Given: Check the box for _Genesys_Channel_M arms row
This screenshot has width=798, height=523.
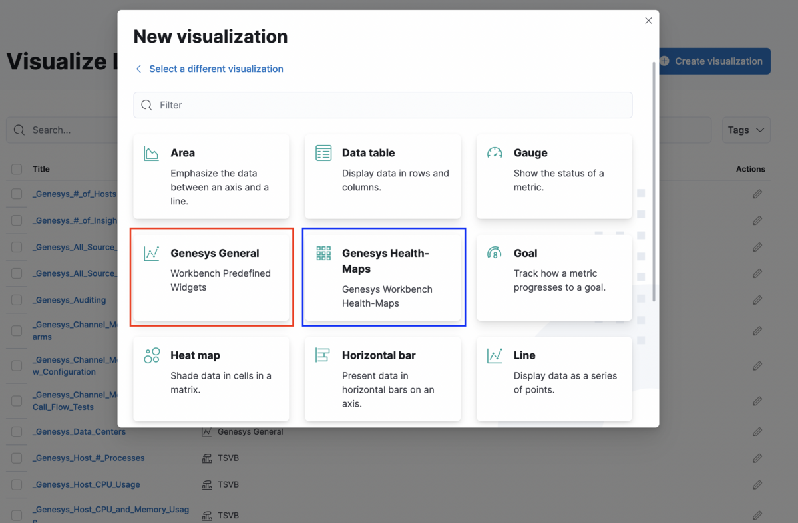Looking at the screenshot, I should click(x=17, y=331).
